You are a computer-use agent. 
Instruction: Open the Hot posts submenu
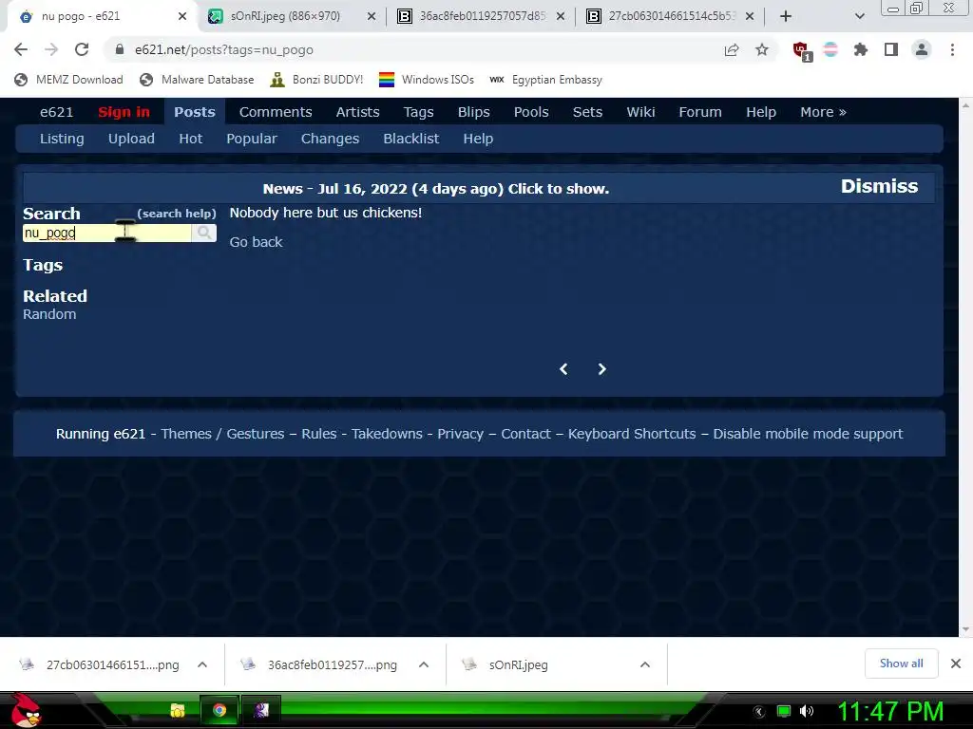tap(190, 139)
